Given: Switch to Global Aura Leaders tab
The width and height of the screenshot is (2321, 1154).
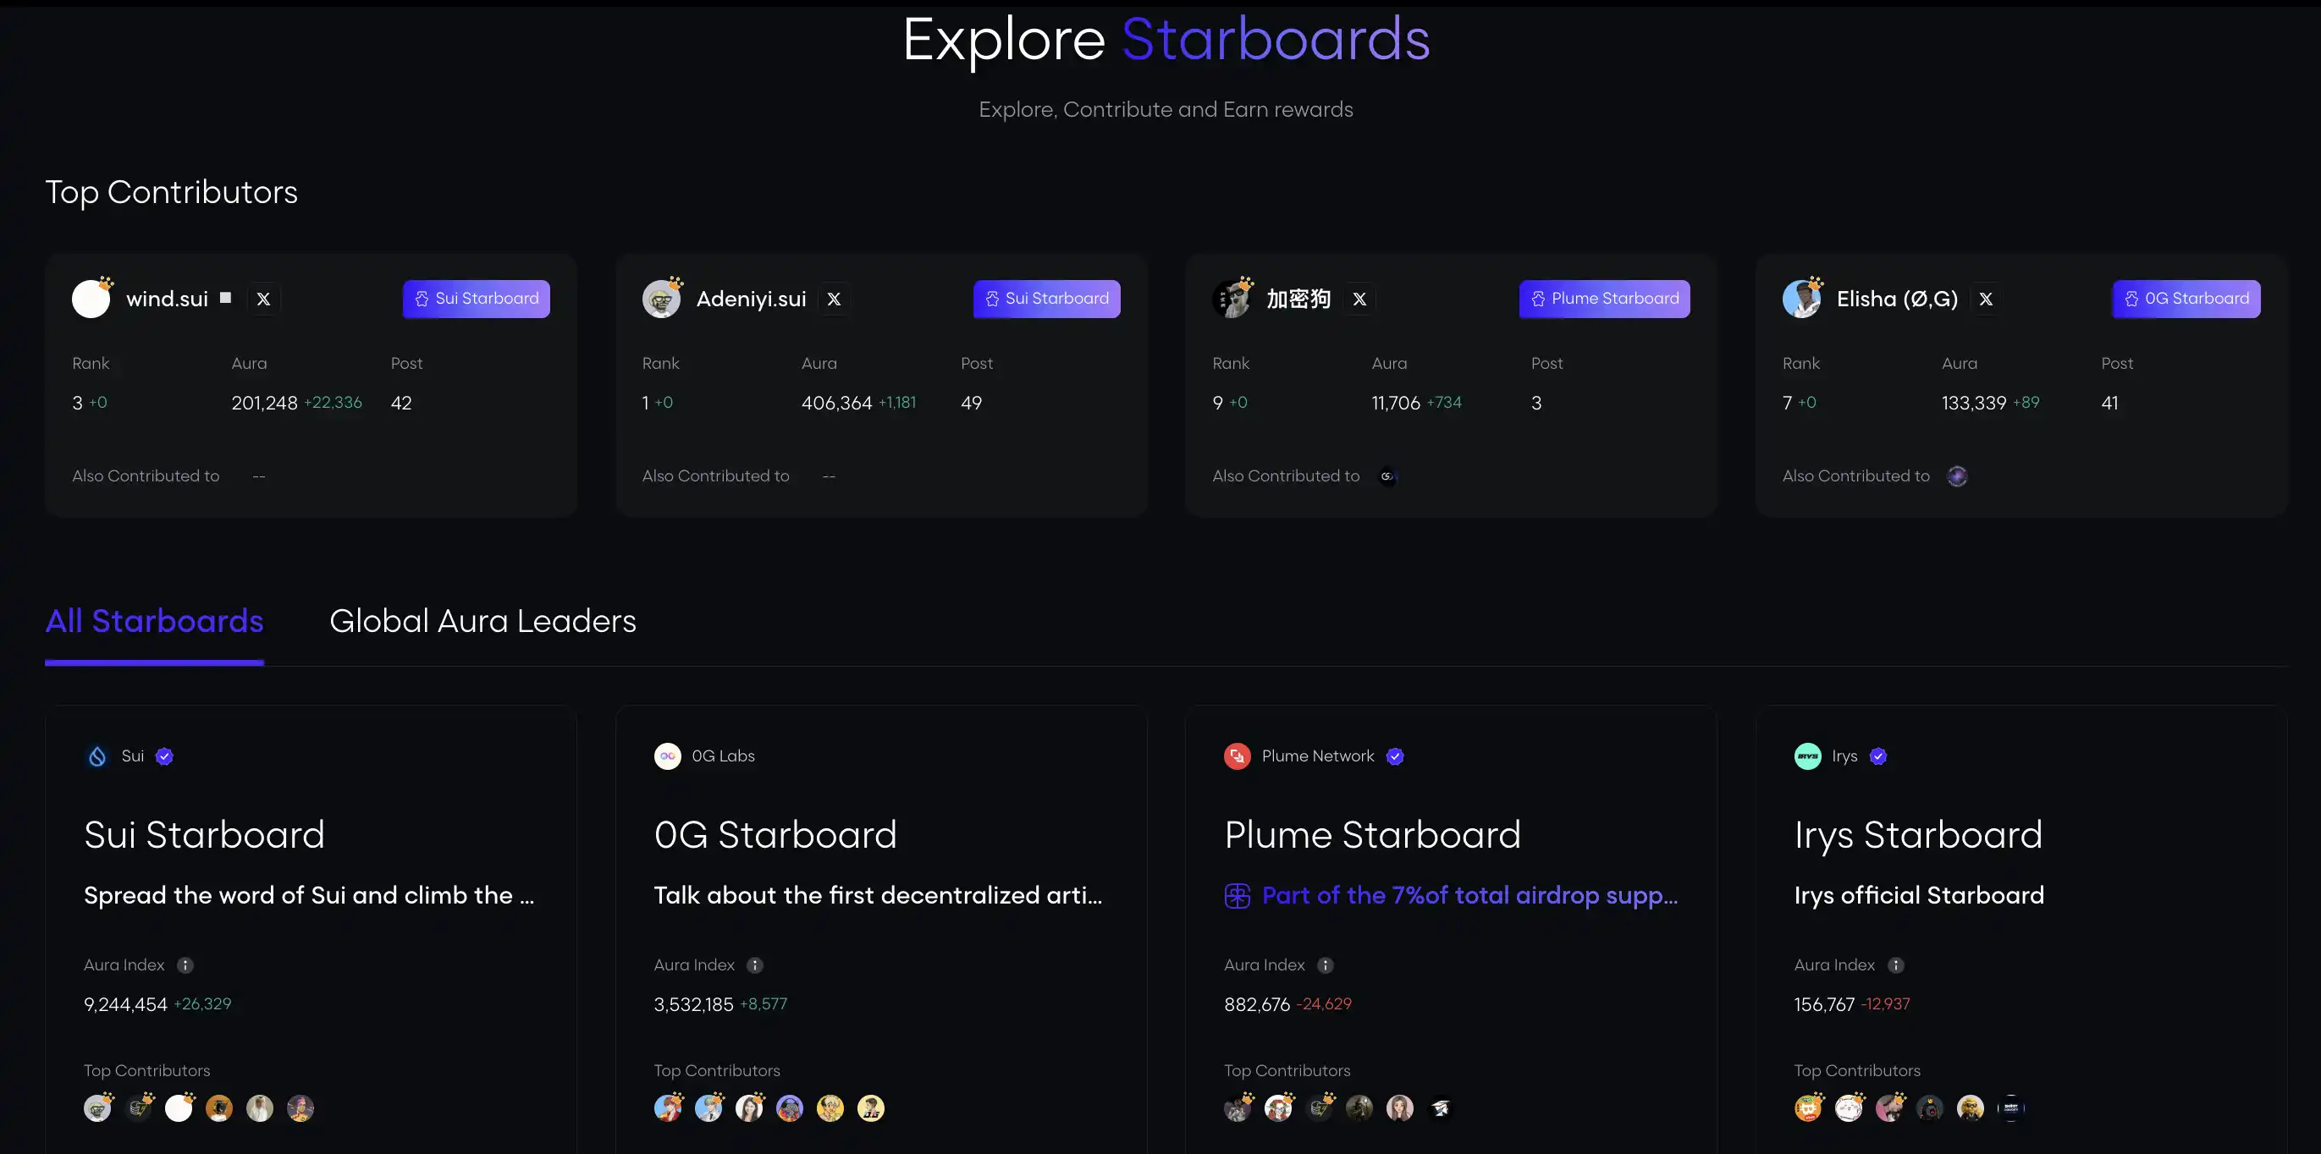Looking at the screenshot, I should pyautogui.click(x=482, y=621).
